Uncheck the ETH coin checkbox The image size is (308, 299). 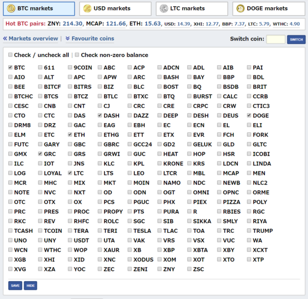coord(70,134)
